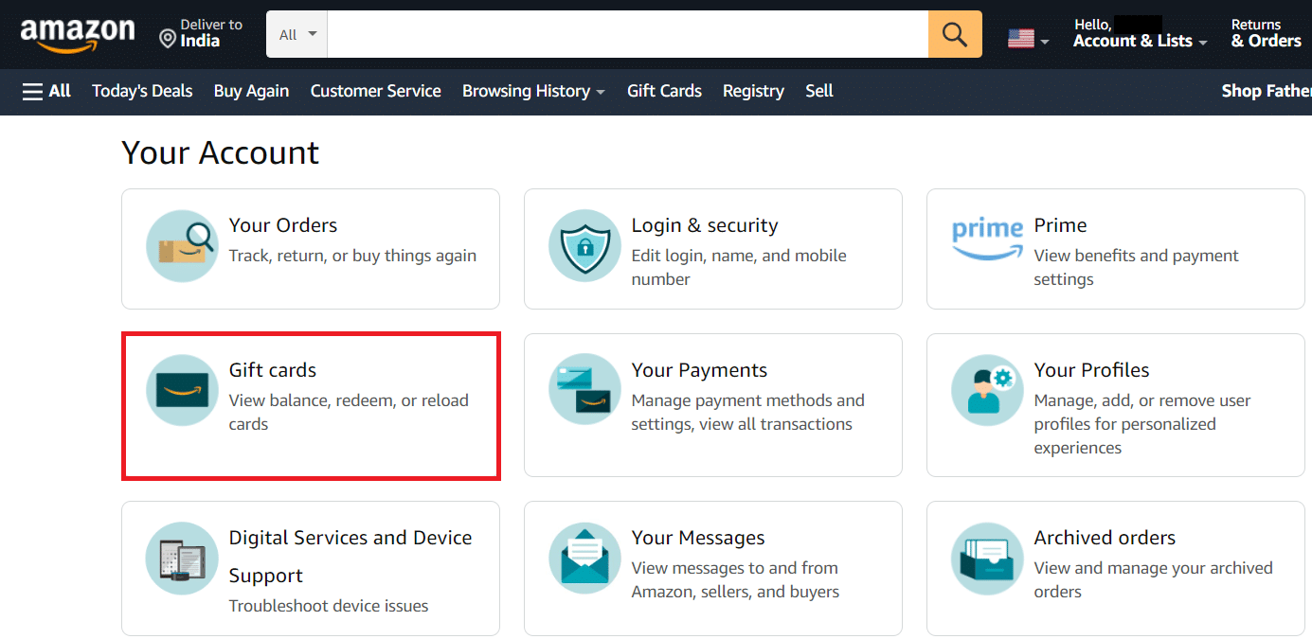Click the US flag language selector
Viewport: 1312px width, 639px height.
1028,39
